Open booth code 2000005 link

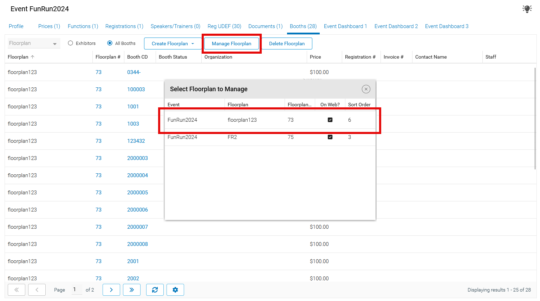[137, 193]
